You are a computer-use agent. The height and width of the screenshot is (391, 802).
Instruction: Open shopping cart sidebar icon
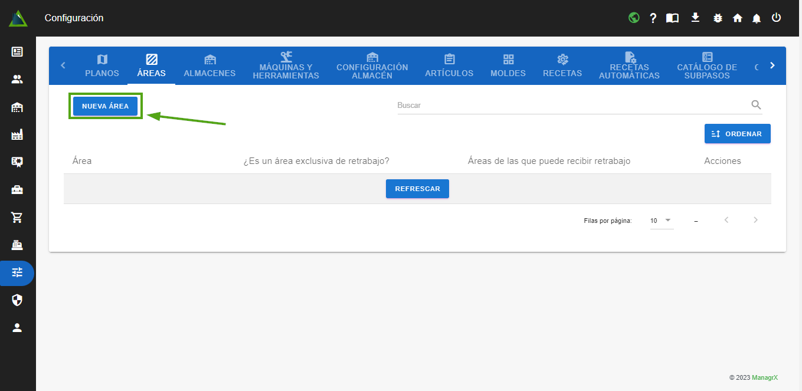17,218
